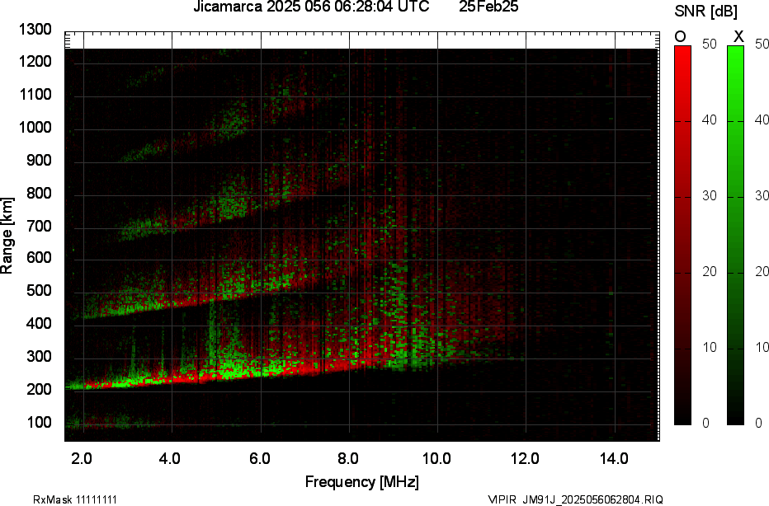The height and width of the screenshot is (506, 769).
Task: Click the 'Range [km]' axis title
Action: click(7, 236)
